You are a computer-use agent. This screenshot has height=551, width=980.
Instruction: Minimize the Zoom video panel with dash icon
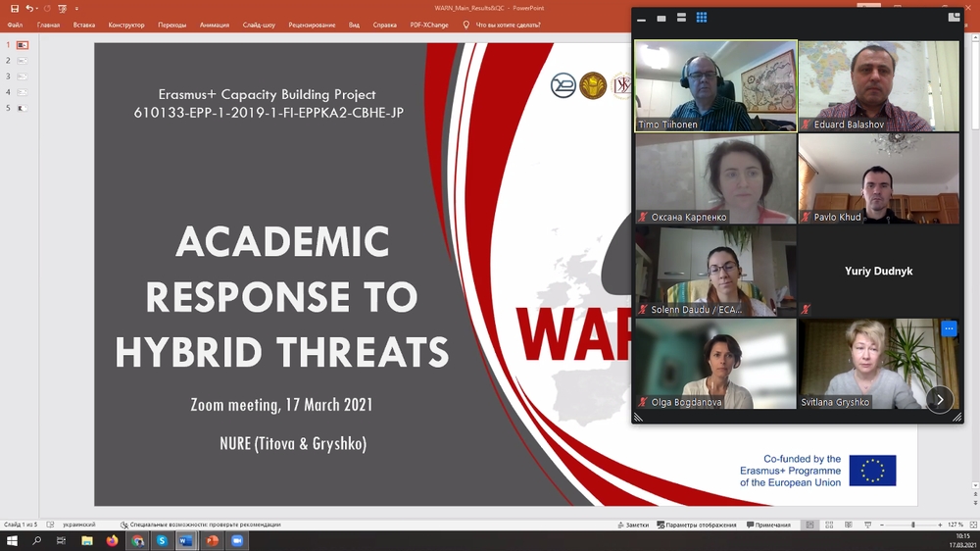click(641, 18)
